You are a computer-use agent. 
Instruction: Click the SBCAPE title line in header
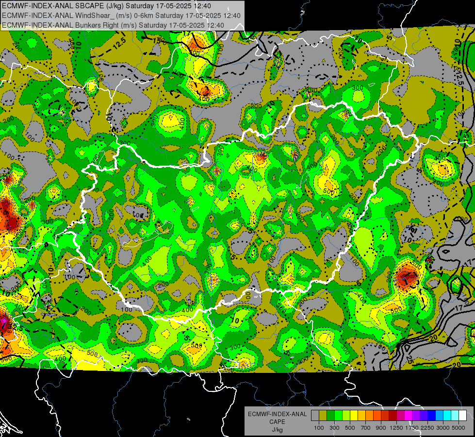tap(106, 6)
